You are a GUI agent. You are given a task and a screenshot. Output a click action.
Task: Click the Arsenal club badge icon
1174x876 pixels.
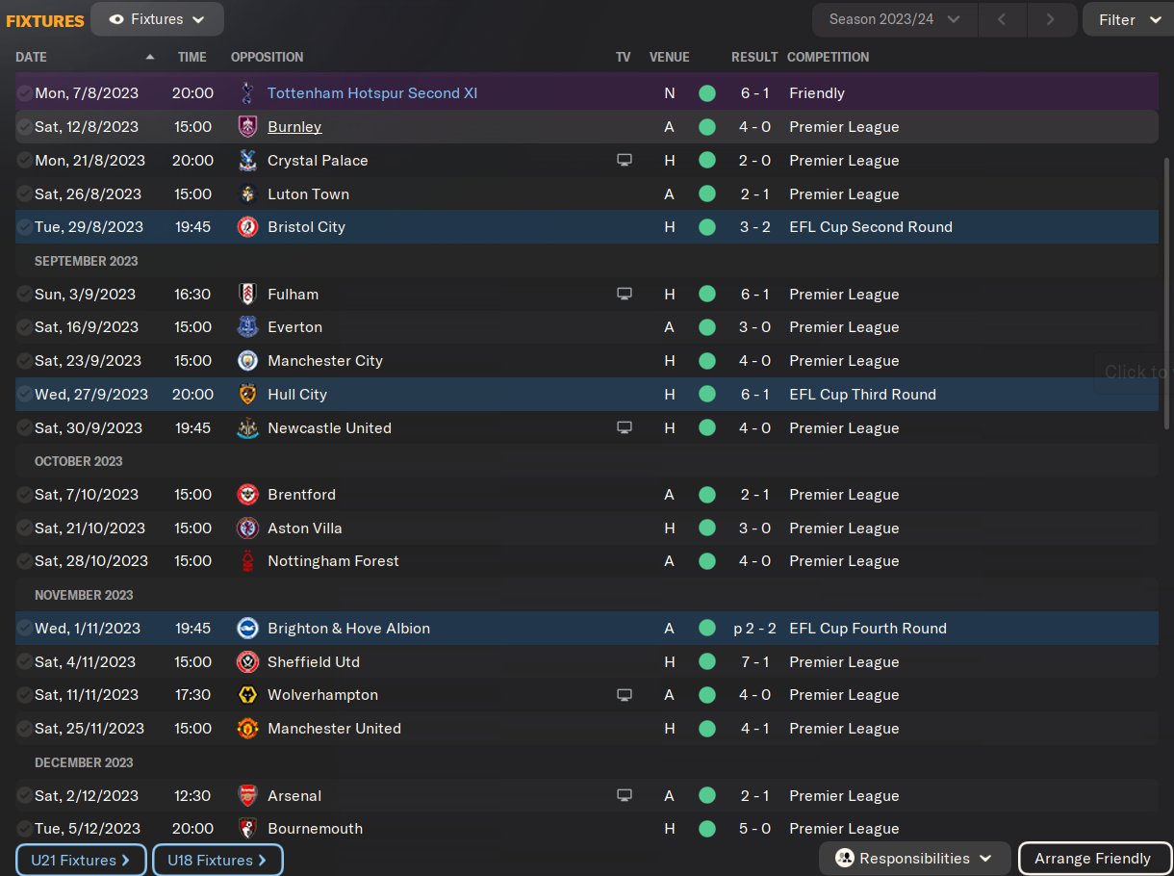[247, 796]
